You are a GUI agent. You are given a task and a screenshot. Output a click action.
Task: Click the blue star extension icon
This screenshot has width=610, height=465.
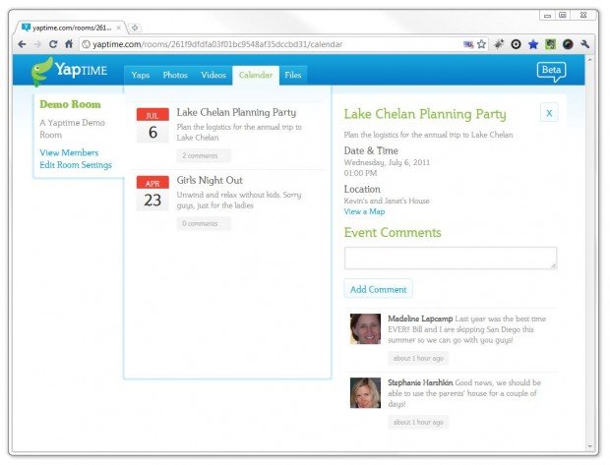point(533,44)
